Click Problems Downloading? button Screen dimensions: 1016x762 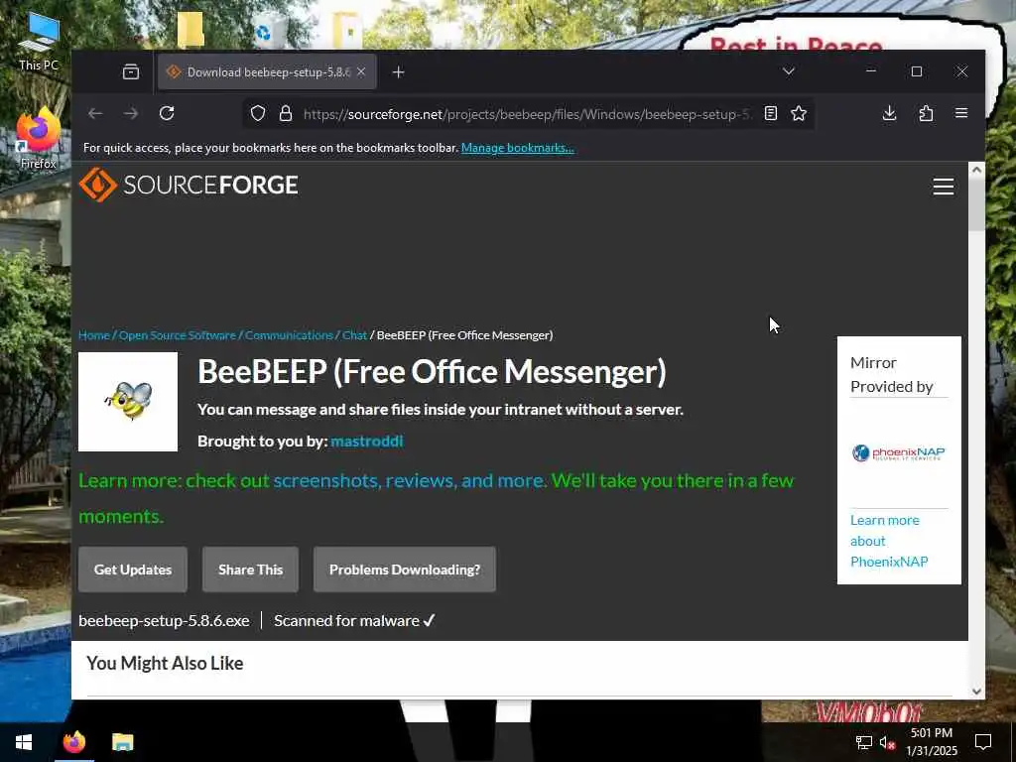coord(405,570)
